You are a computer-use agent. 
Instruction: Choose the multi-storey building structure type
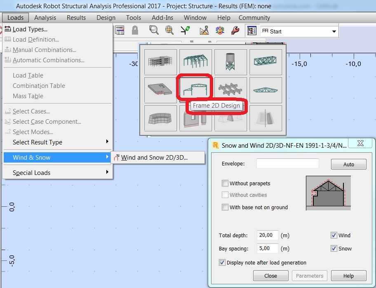[x=160, y=62]
